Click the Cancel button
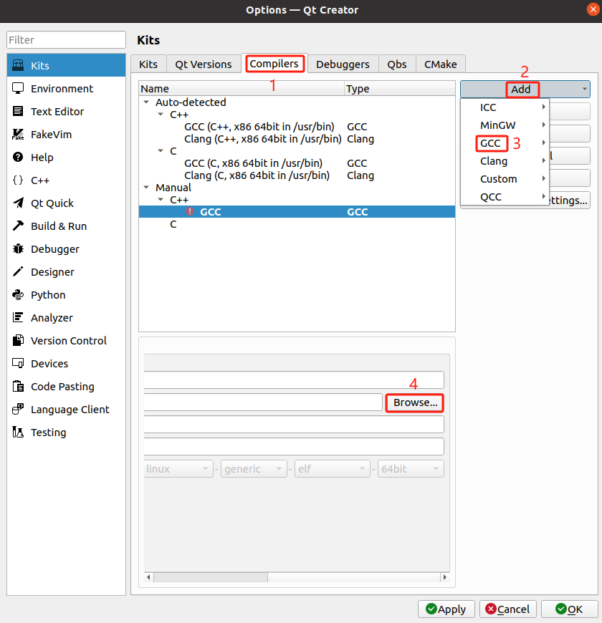The height and width of the screenshot is (623, 602). 508,609
